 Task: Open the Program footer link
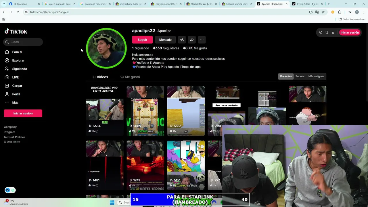(x=9, y=132)
